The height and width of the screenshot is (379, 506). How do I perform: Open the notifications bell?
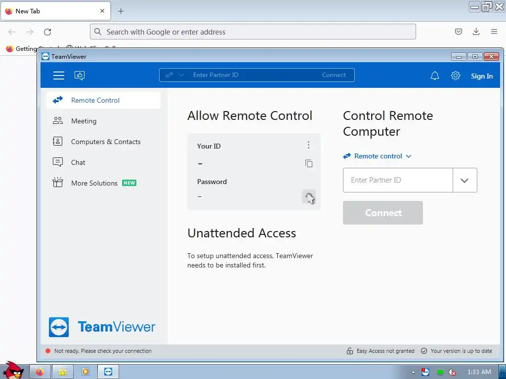coord(435,76)
